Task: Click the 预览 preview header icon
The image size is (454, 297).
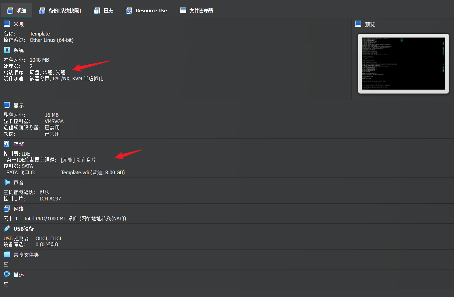Action: tap(358, 24)
